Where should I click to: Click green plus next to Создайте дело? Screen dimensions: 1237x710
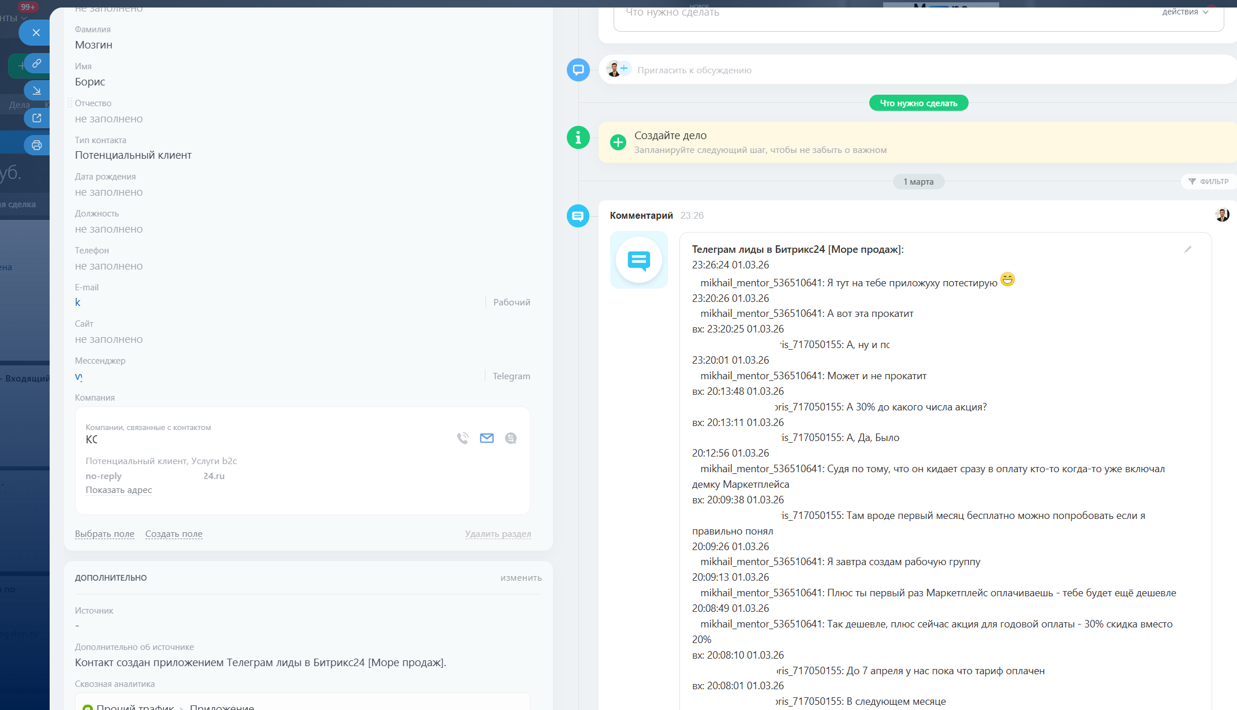(x=618, y=142)
